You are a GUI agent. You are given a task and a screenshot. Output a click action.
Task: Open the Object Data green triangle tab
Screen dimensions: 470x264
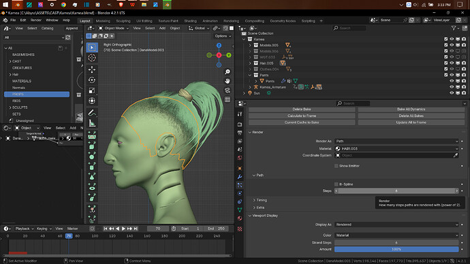point(240,210)
